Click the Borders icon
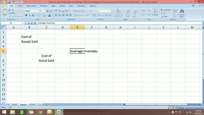Image resolution: width=204 pixels, height=115 pixels. pos(39,15)
